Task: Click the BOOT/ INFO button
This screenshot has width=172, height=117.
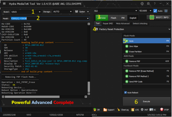Action: tap(159, 17)
